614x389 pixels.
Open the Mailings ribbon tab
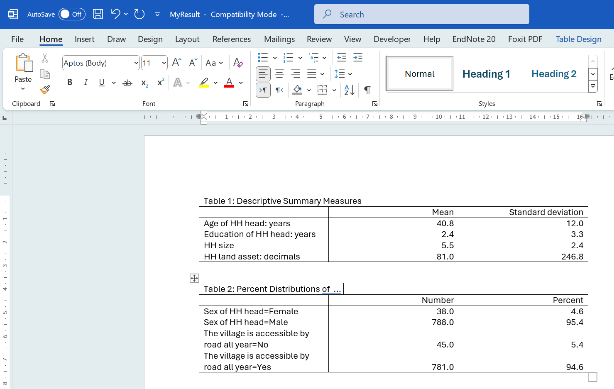tap(279, 39)
